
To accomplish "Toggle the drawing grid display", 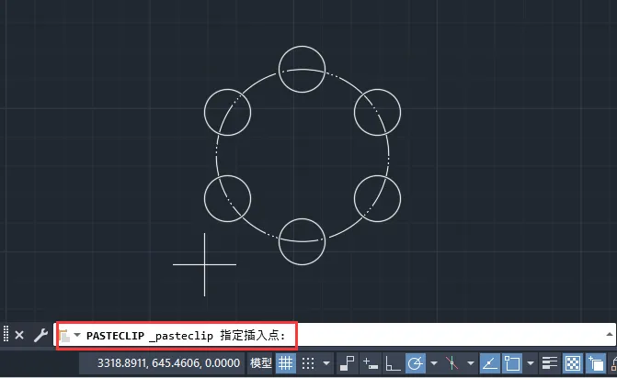I will [x=286, y=363].
